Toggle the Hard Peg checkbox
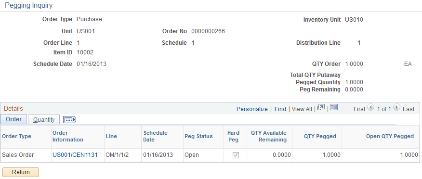The image size is (422, 179). tap(236, 155)
